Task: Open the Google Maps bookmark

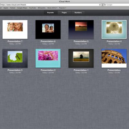Action: (x=22, y=8)
